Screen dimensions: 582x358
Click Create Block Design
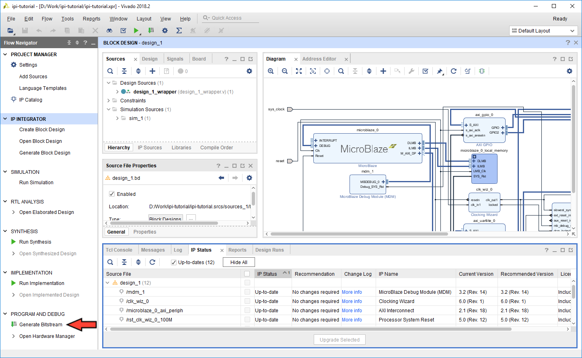coord(42,130)
